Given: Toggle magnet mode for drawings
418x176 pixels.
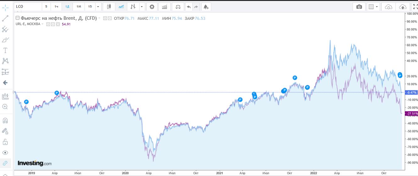Looking at the screenshot, I should (5, 120).
